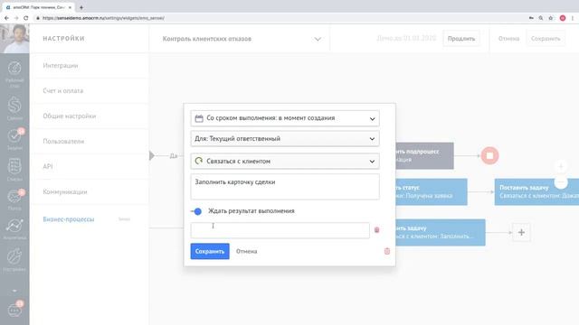The image size is (579, 325).
Task: Click the task type icon beside Связаться с клиентом
Action: pos(199,161)
